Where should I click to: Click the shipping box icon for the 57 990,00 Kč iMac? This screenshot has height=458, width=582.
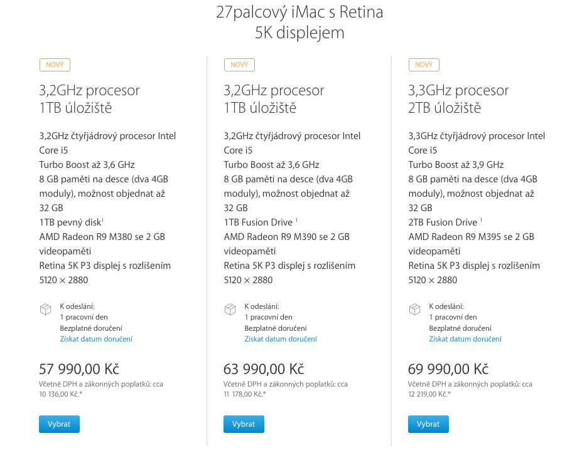coord(45,310)
